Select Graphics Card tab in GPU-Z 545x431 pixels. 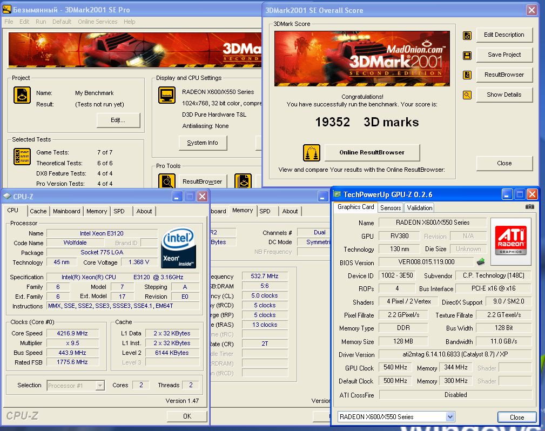click(x=355, y=207)
